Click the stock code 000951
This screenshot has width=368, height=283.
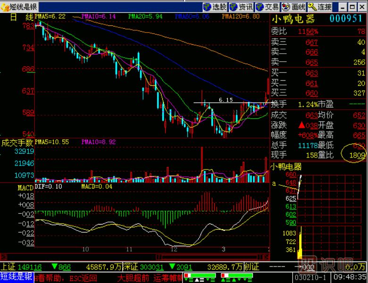tap(346, 18)
